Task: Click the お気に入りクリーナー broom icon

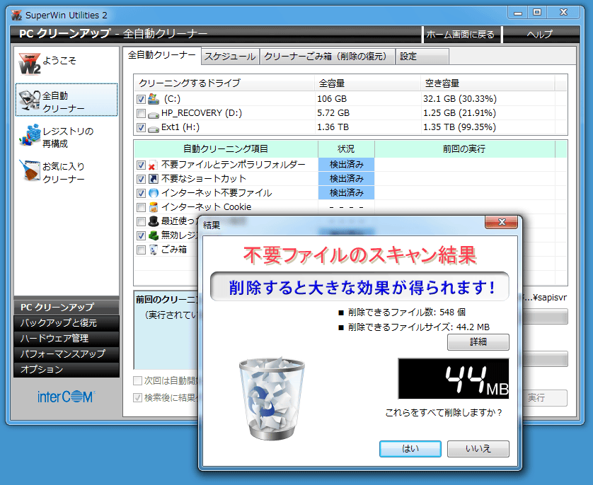Action: (30, 170)
